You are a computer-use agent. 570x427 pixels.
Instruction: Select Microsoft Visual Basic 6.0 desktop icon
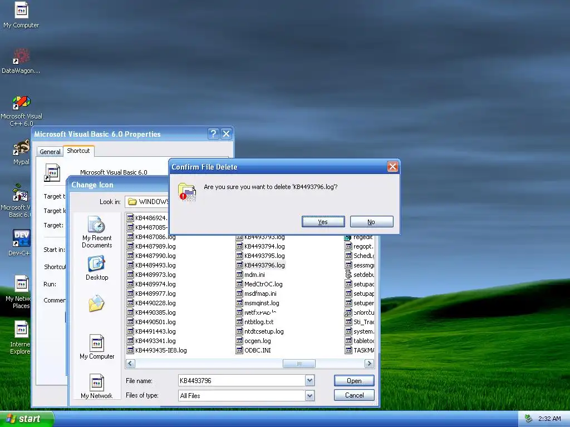coord(16,201)
